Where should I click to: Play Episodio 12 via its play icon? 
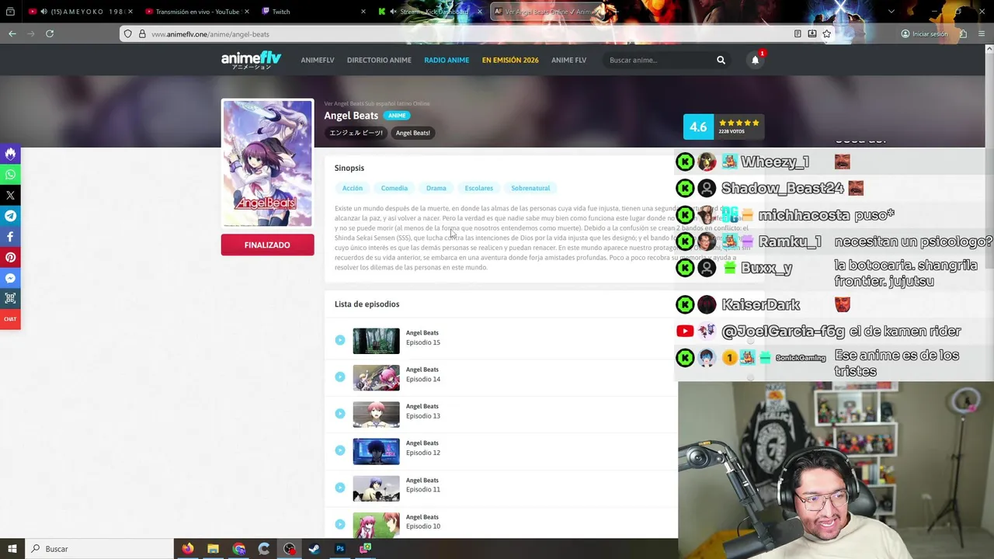340,450
